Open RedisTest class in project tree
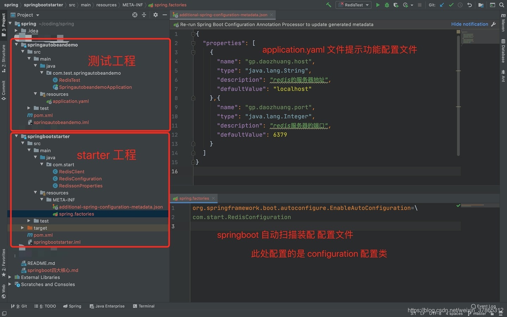The image size is (507, 317). tap(69, 80)
